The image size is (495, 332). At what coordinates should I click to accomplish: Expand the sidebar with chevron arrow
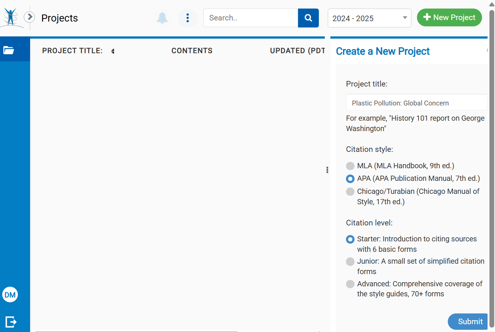coord(29,17)
